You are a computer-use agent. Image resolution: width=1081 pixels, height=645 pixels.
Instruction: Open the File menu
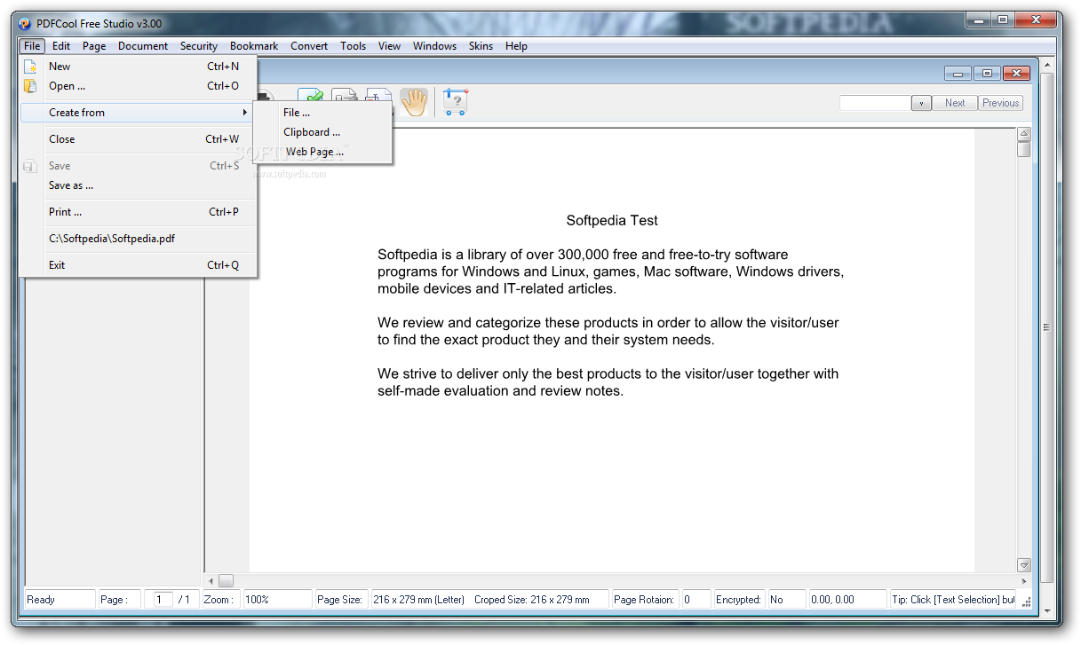pos(32,46)
